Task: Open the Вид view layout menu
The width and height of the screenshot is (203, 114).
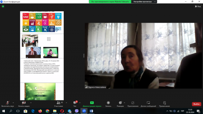Action: (198, 6)
